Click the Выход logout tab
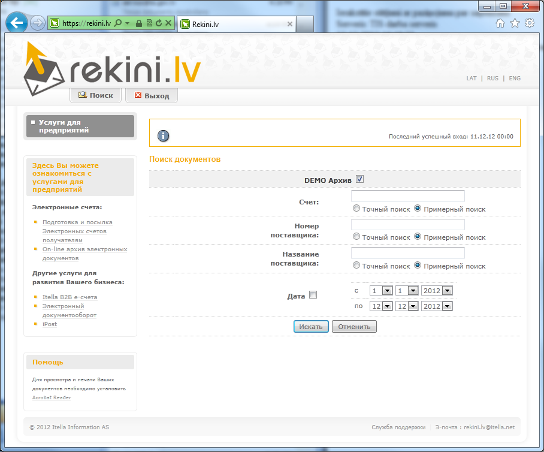This screenshot has height=452, width=544. [x=152, y=95]
